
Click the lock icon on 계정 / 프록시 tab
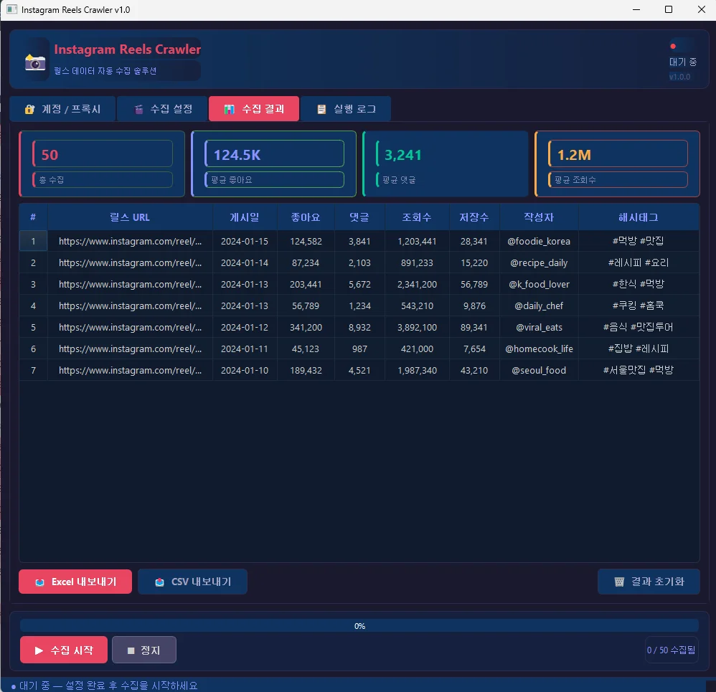(x=29, y=109)
